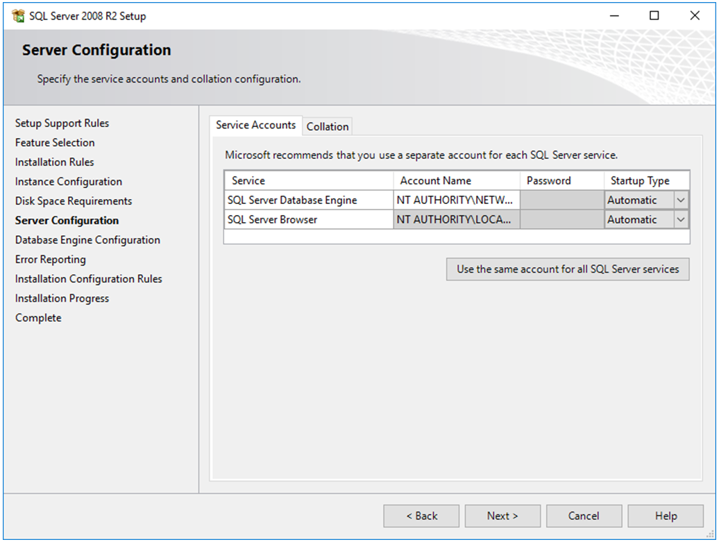Open Help for this setup page
Screen dimensions: 719x542
point(666,516)
